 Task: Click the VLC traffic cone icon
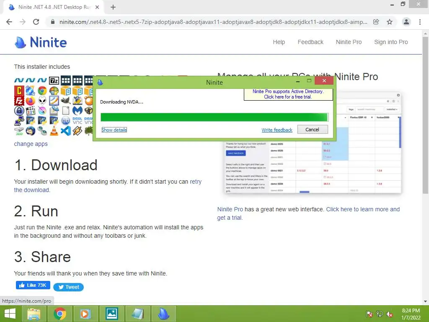tap(54, 131)
